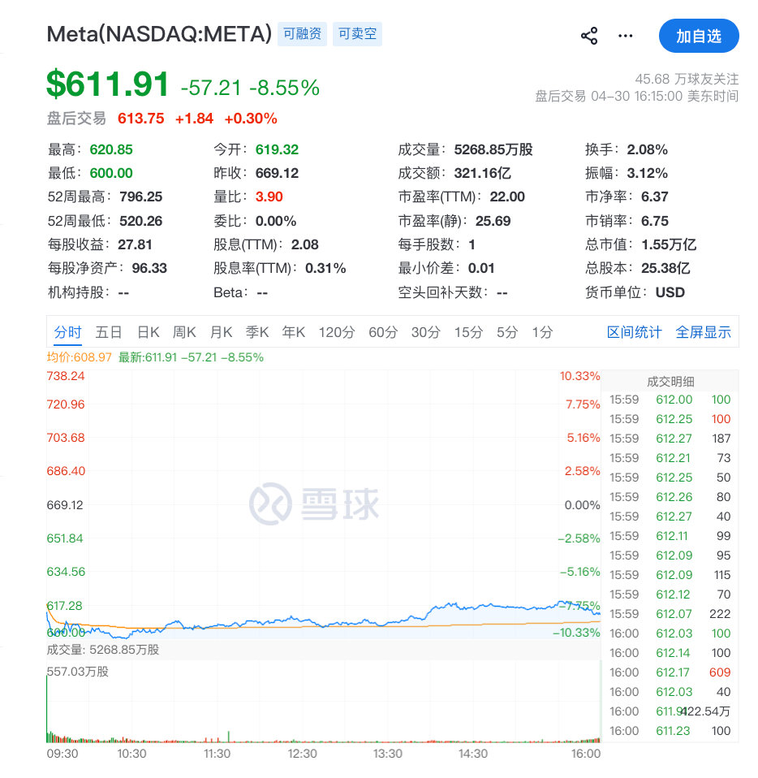Click the 加自选 button
This screenshot has height=778, width=758.
699,36
